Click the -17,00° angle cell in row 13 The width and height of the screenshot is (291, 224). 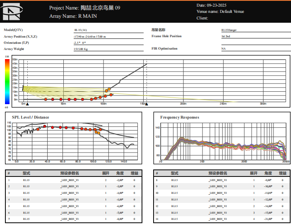[x=268, y=213]
